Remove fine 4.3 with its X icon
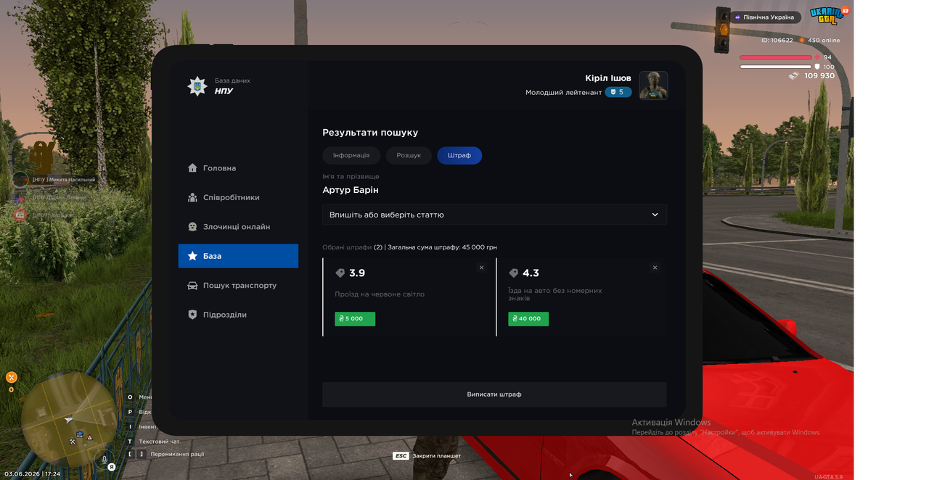929x480 pixels. pyautogui.click(x=655, y=268)
